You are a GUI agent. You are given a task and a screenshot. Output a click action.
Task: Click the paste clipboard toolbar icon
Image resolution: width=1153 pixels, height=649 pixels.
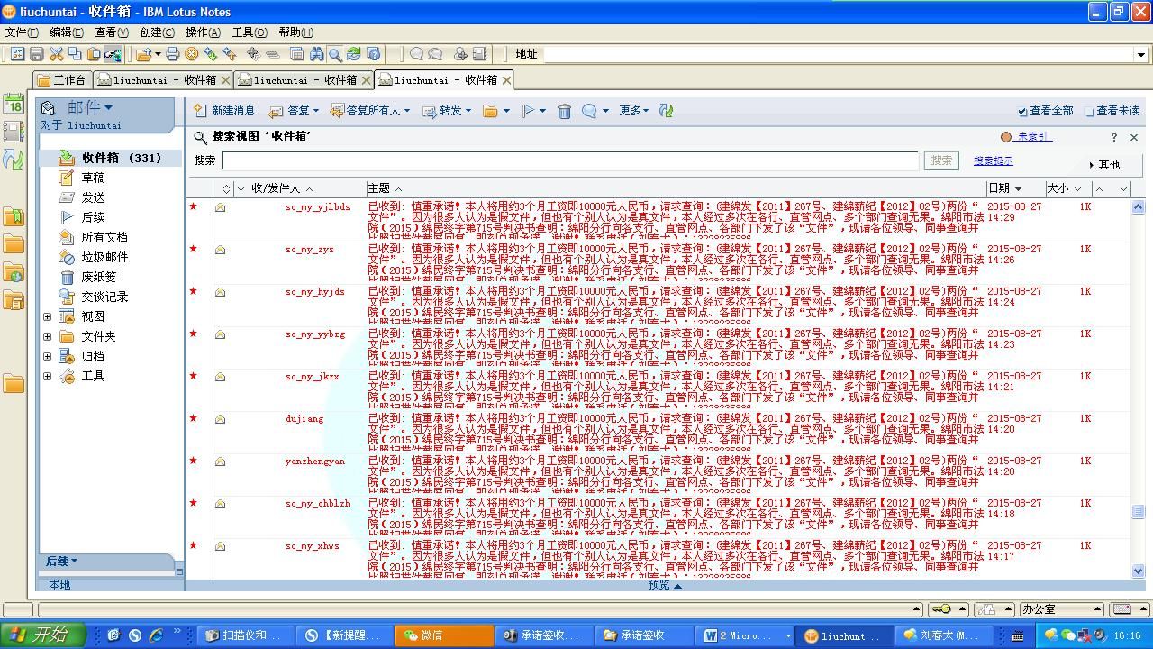click(x=93, y=54)
